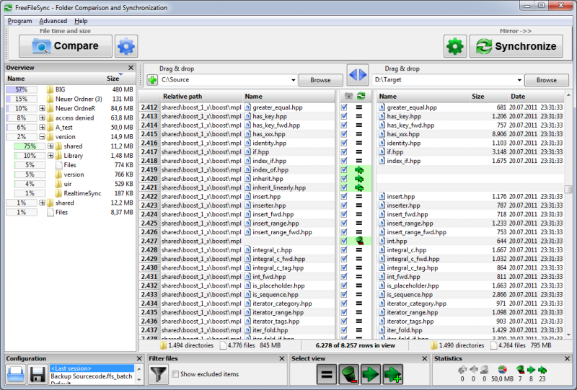The width and height of the screenshot is (577, 390).
Task: Click sync action icon for index_of.hpp
Action: click(359, 170)
